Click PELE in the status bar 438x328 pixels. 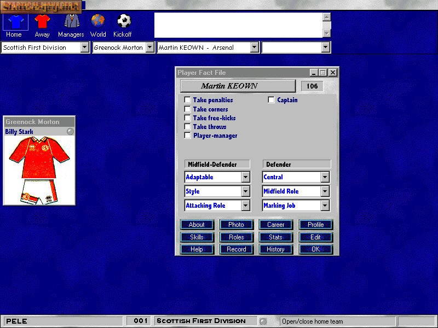17,321
